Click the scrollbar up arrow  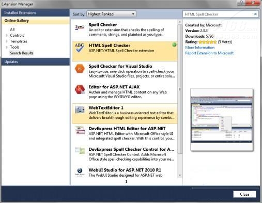point(180,22)
